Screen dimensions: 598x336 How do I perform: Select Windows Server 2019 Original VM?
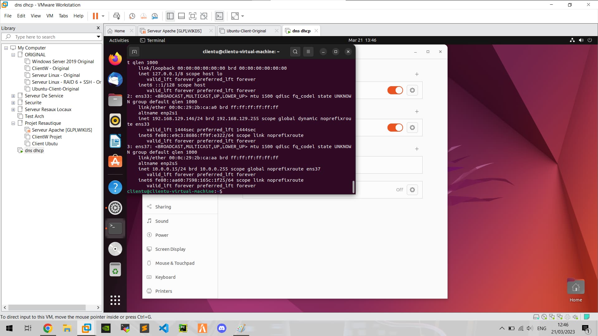pos(63,62)
